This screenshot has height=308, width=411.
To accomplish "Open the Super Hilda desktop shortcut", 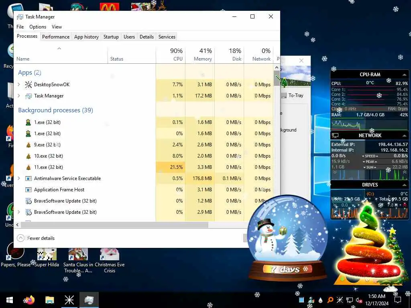I will [x=47, y=258].
